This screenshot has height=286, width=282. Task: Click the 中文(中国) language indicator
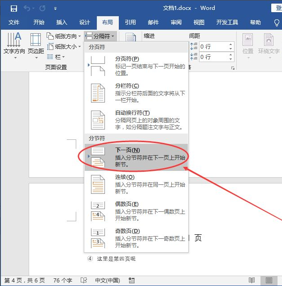(x=108, y=280)
